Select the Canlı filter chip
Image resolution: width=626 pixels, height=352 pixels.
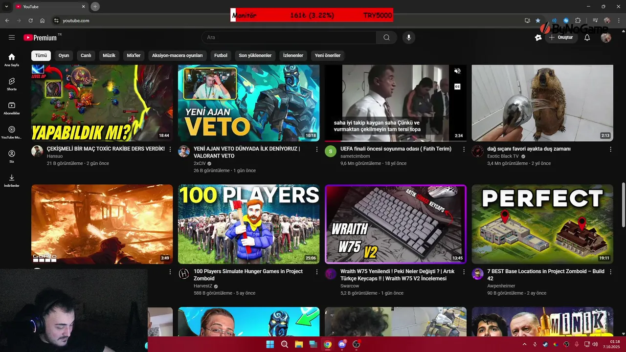86,55
